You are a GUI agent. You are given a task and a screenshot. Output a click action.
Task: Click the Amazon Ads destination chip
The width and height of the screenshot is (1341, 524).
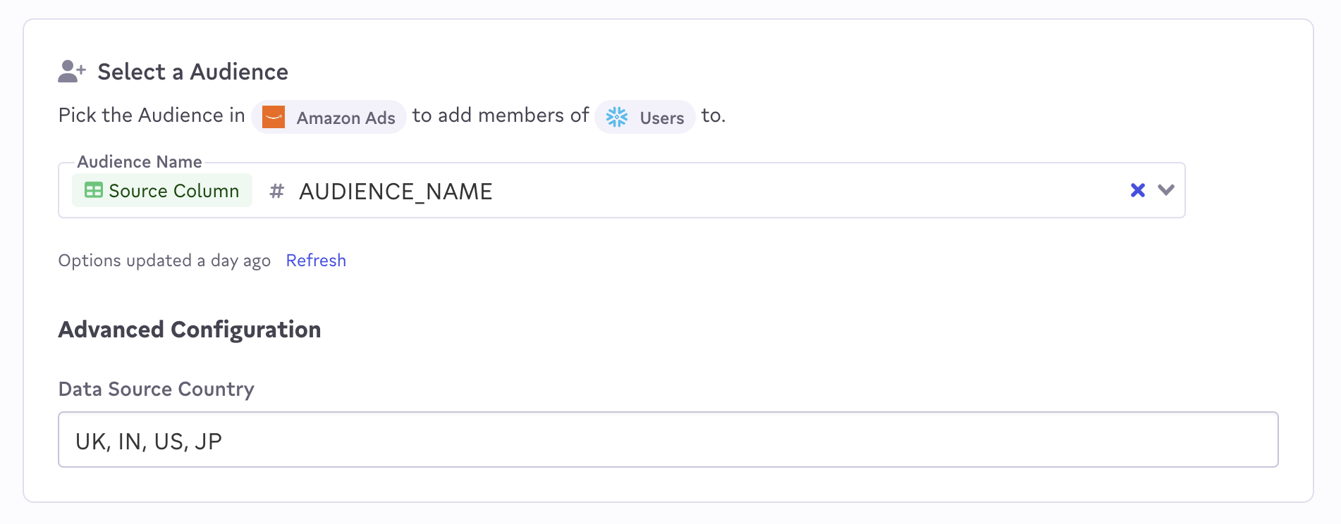pyautogui.click(x=329, y=117)
